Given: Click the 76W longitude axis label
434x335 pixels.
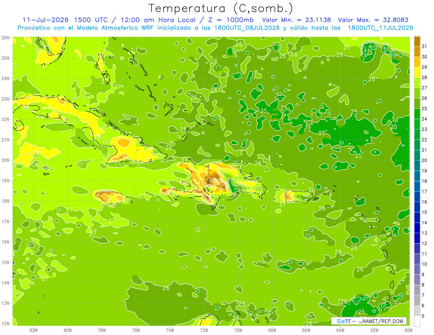Looking at the screenshot, I should coord(136,330).
